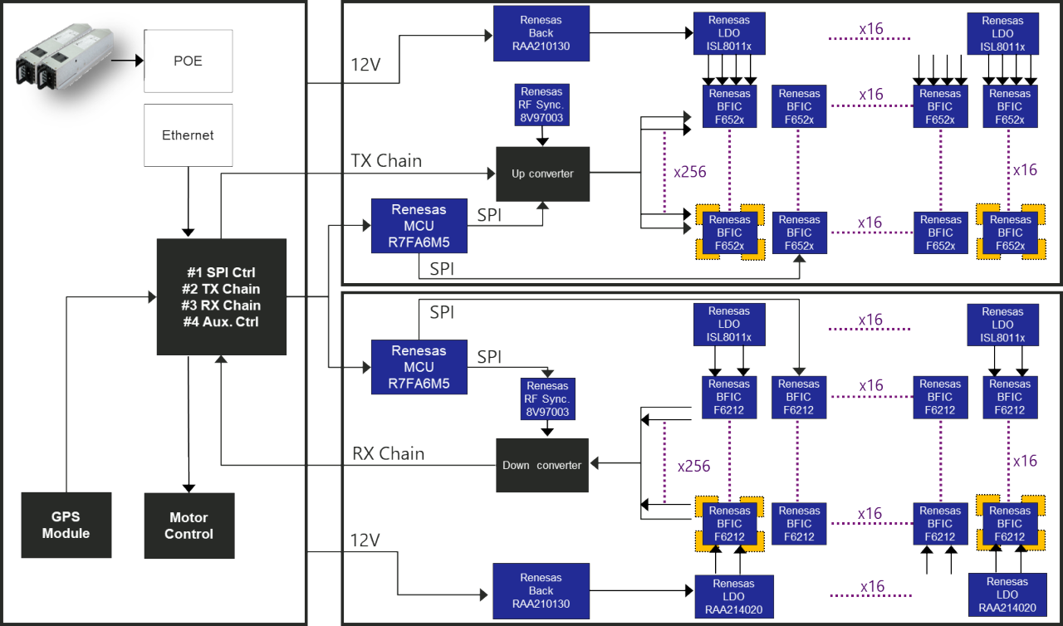Click the x256 label near Down converter

point(693,466)
